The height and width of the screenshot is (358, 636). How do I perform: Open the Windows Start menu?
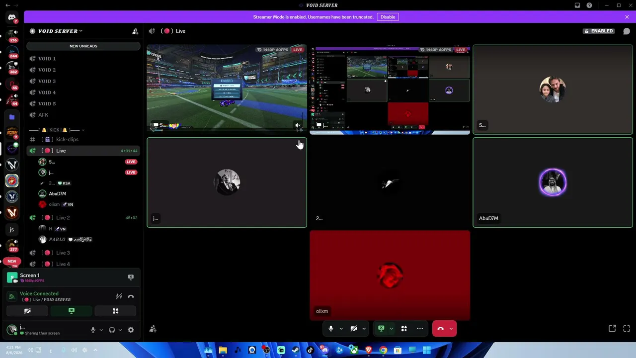click(x=427, y=350)
